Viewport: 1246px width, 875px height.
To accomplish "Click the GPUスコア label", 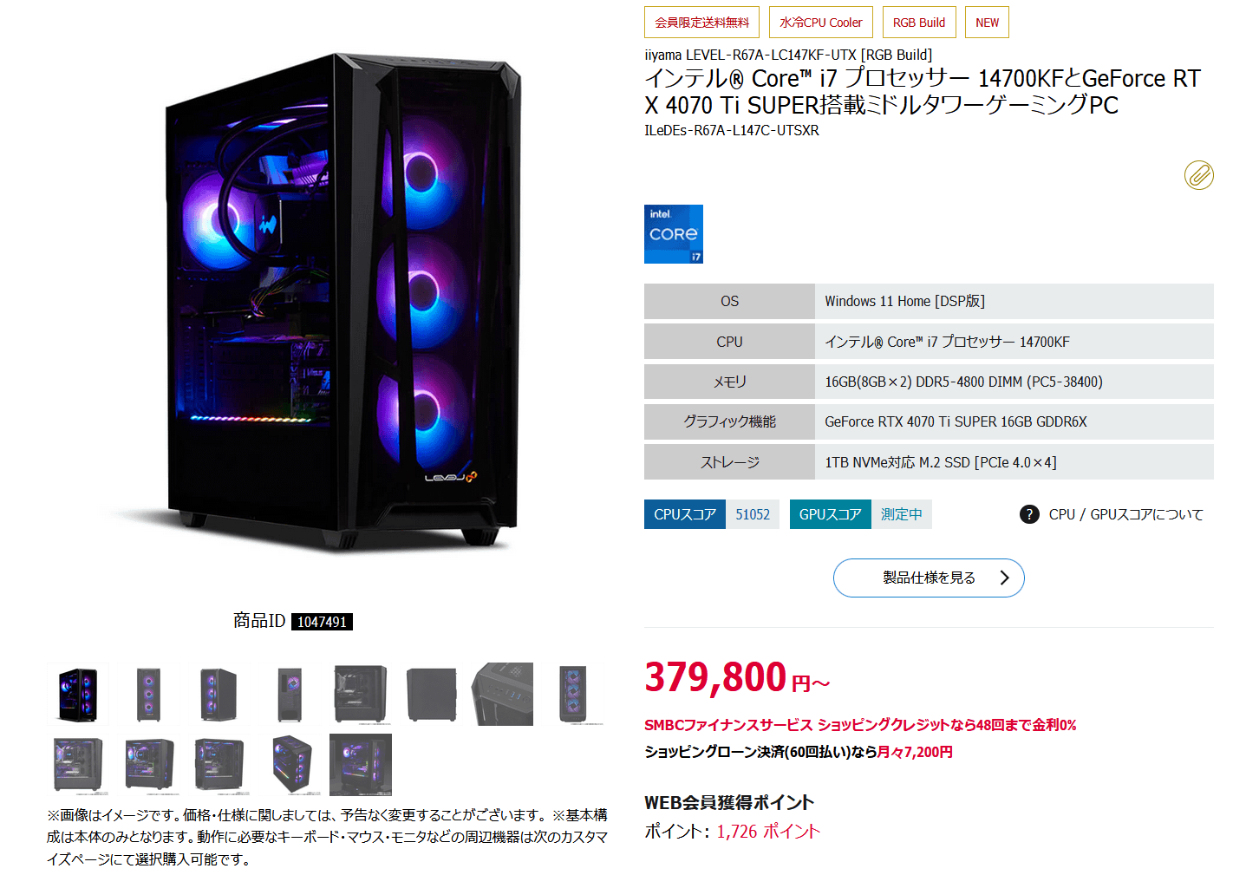I will [x=830, y=514].
